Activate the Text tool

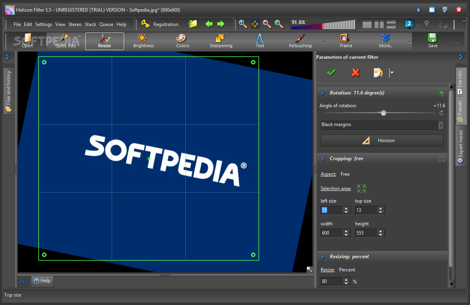click(x=260, y=41)
